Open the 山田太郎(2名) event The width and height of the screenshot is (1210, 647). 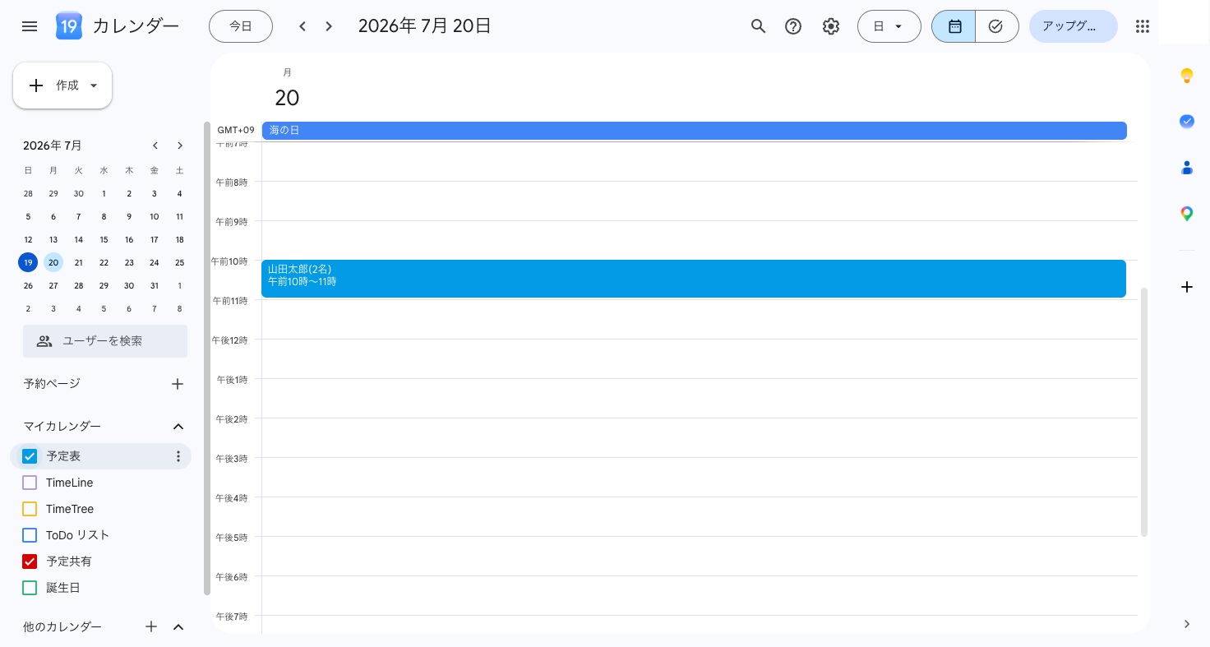pos(694,279)
